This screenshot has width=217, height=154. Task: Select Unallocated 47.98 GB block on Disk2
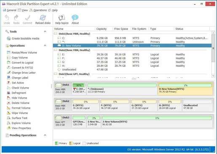pyautogui.click(x=198, y=105)
